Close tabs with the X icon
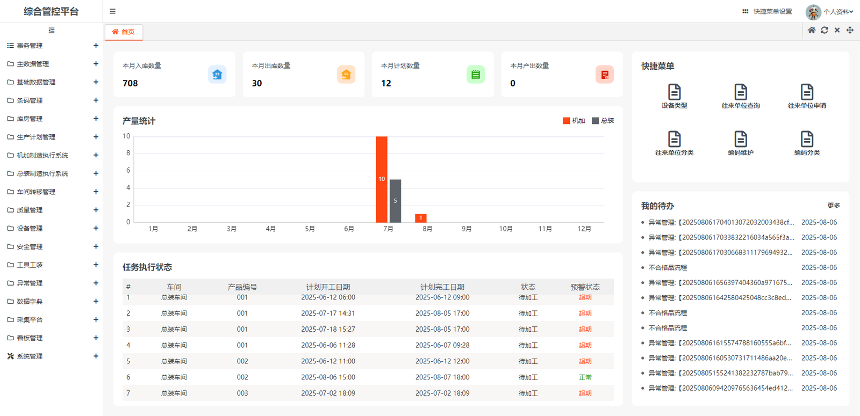The height and width of the screenshot is (416, 860). 837,31
